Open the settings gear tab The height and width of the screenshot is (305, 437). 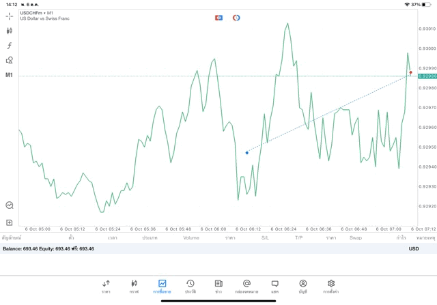coord(330,286)
